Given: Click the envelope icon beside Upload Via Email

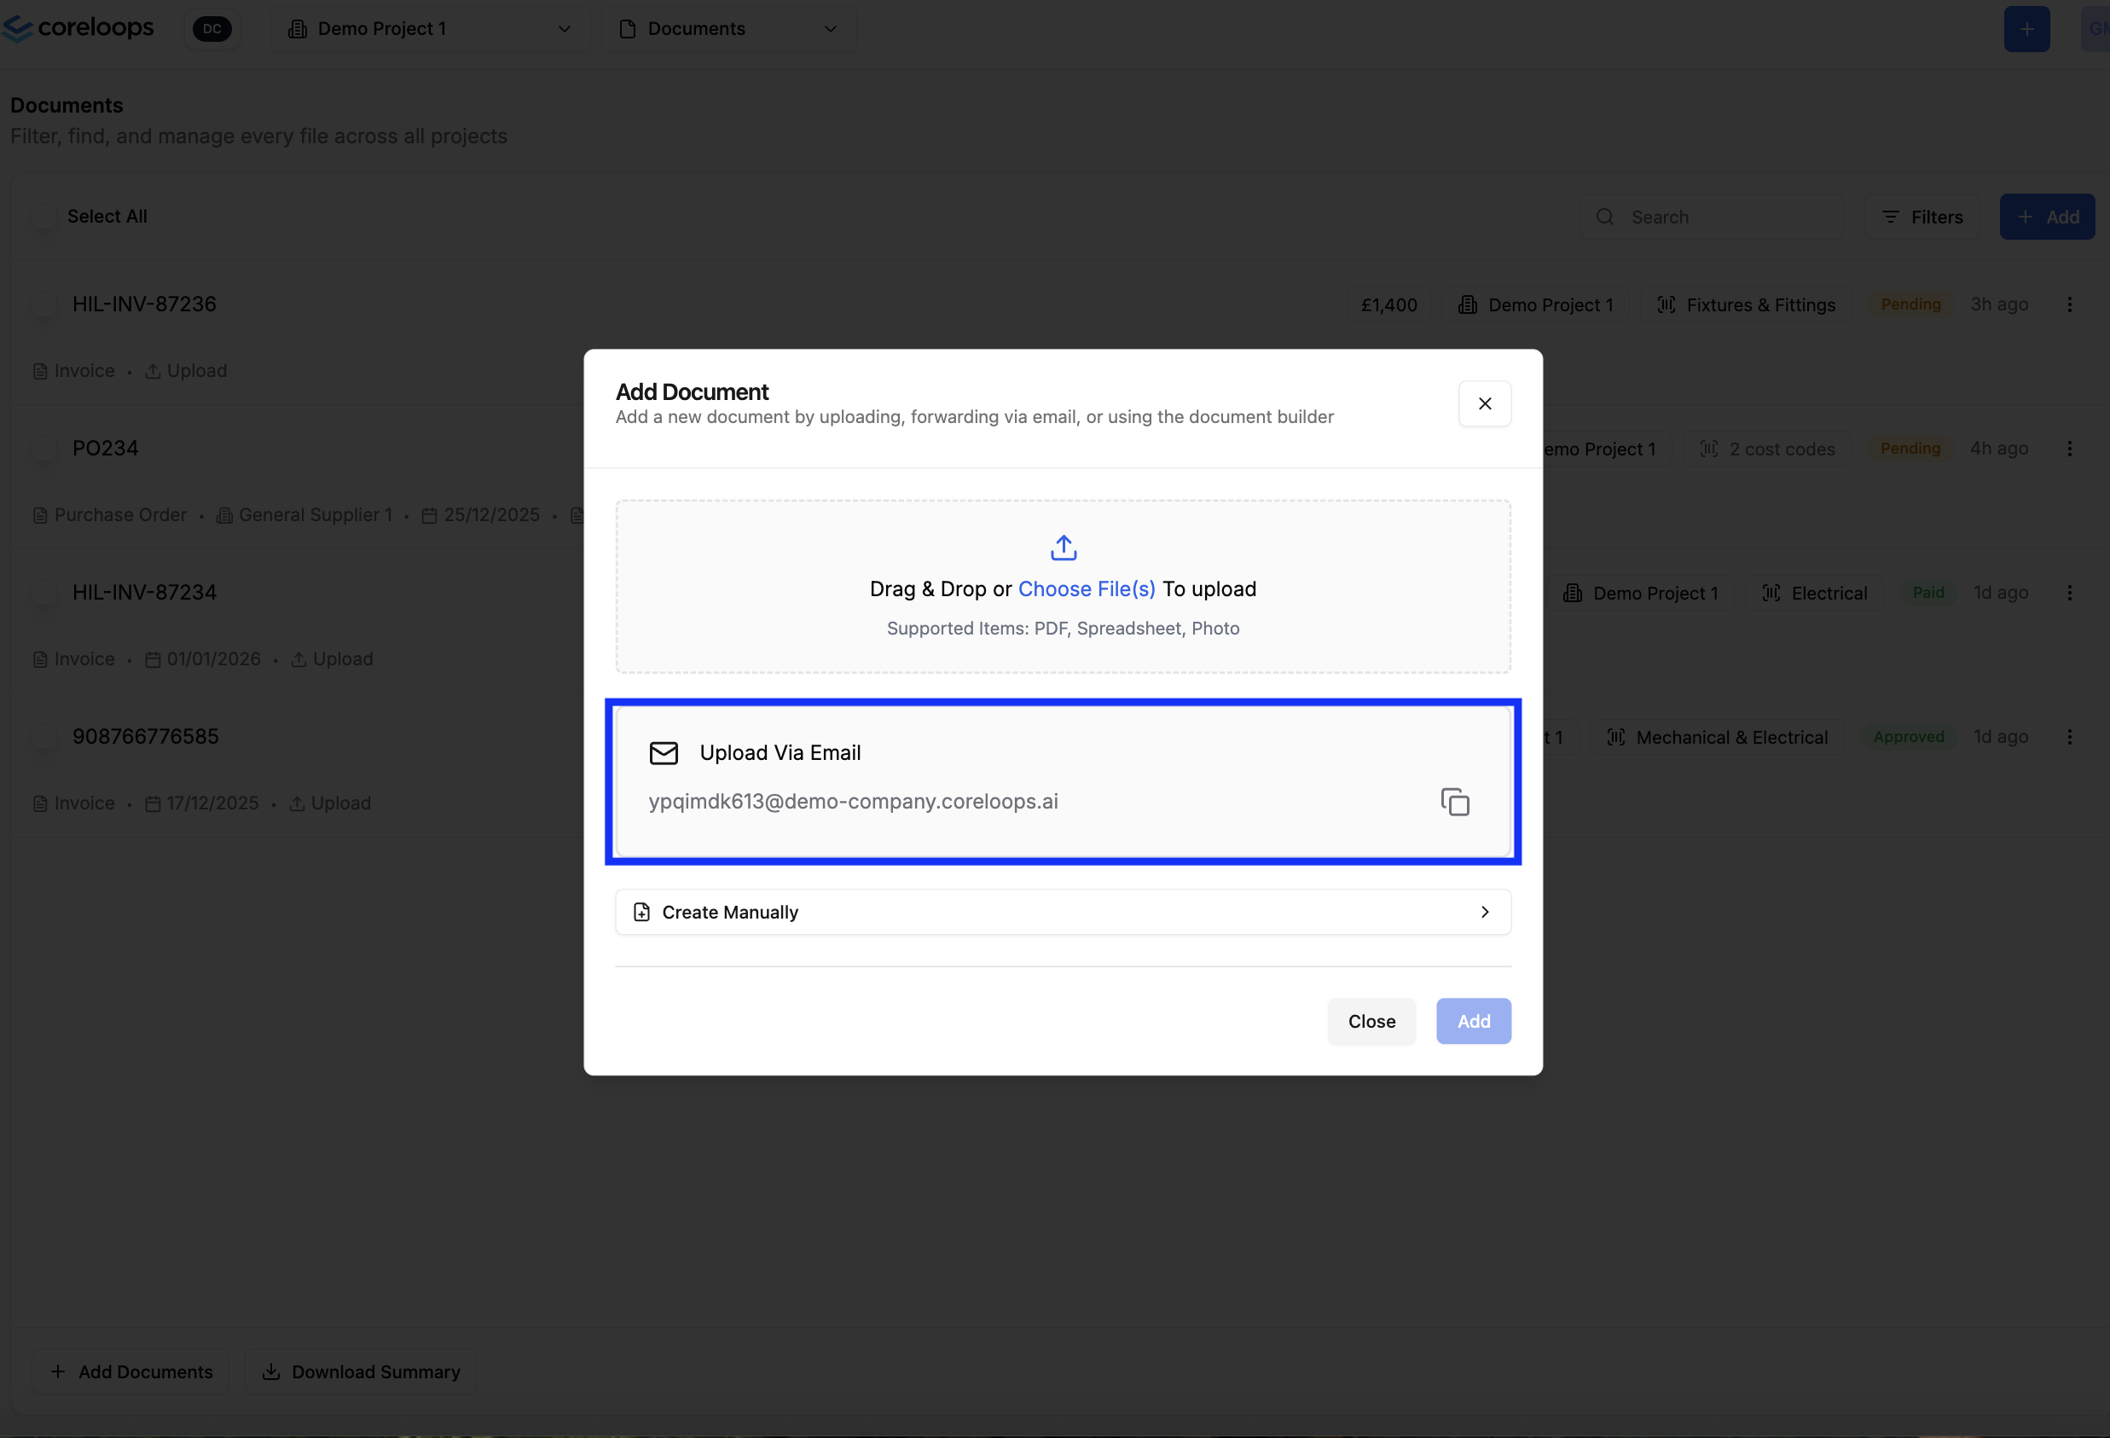Looking at the screenshot, I should (664, 752).
